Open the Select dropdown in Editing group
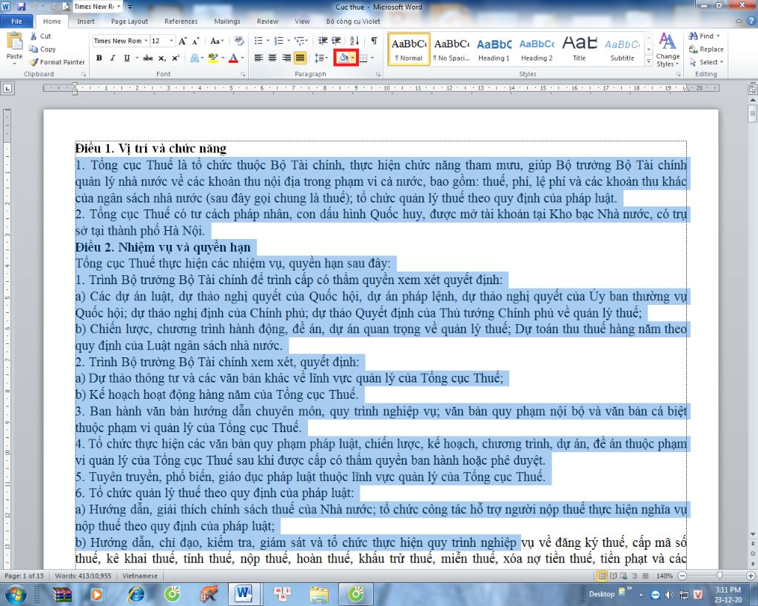 [707, 62]
